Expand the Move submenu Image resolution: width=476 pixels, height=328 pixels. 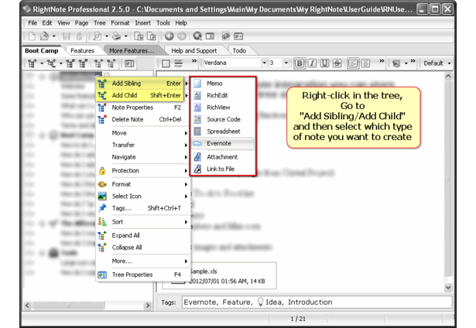[x=142, y=133]
